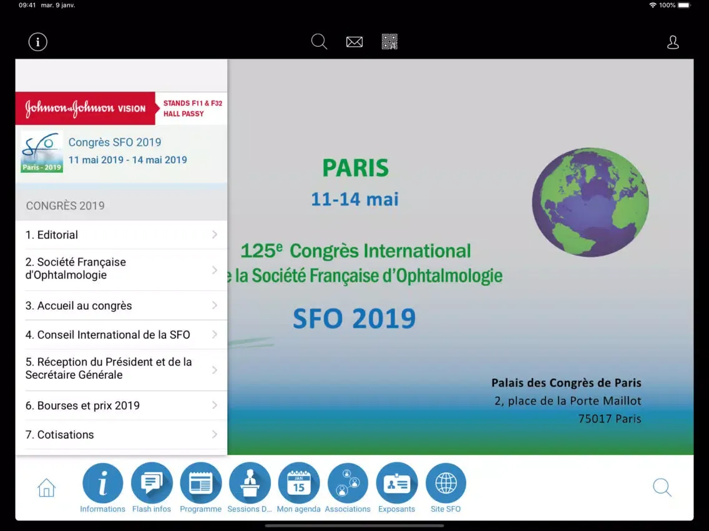Open the user profile icon
Viewport: 709px width, 531px height.
[673, 42]
